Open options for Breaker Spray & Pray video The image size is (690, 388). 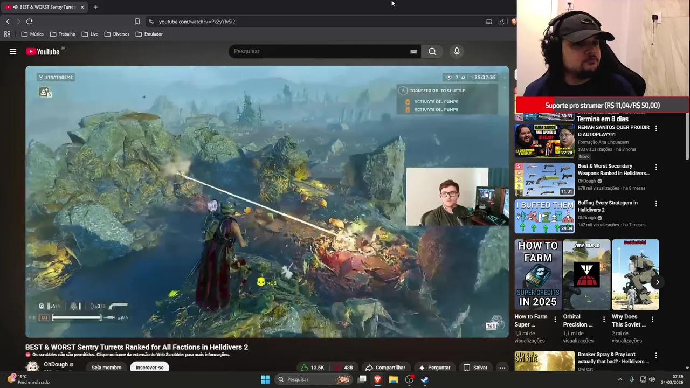tap(656, 356)
